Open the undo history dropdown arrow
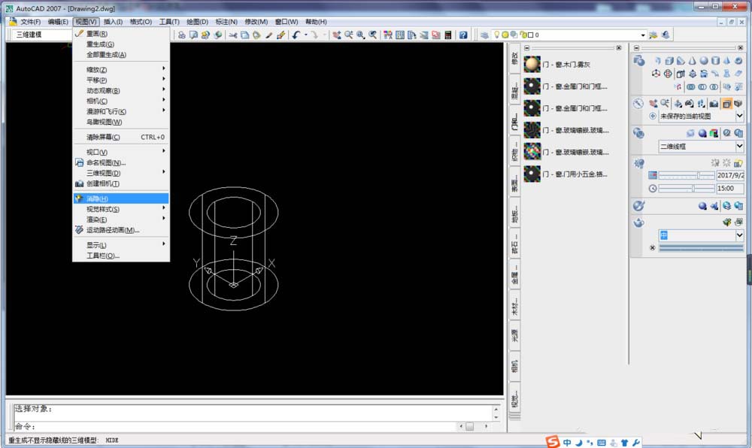The image size is (752, 448). tap(305, 35)
